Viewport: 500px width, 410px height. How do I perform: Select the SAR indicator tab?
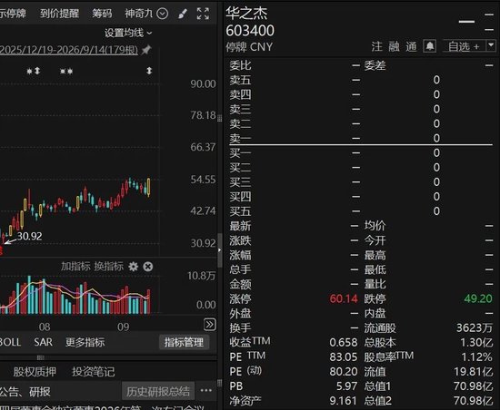coord(43,342)
